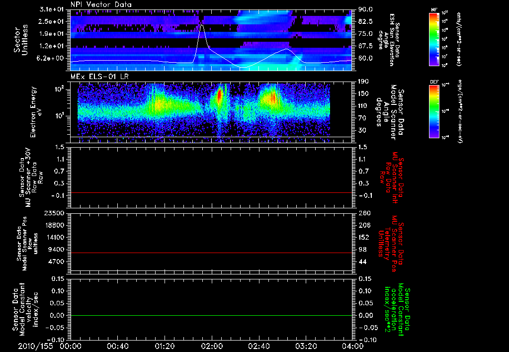
Task: Click the red 'MU Scanner Pos Telemetry' axis title
Action: click(391, 244)
